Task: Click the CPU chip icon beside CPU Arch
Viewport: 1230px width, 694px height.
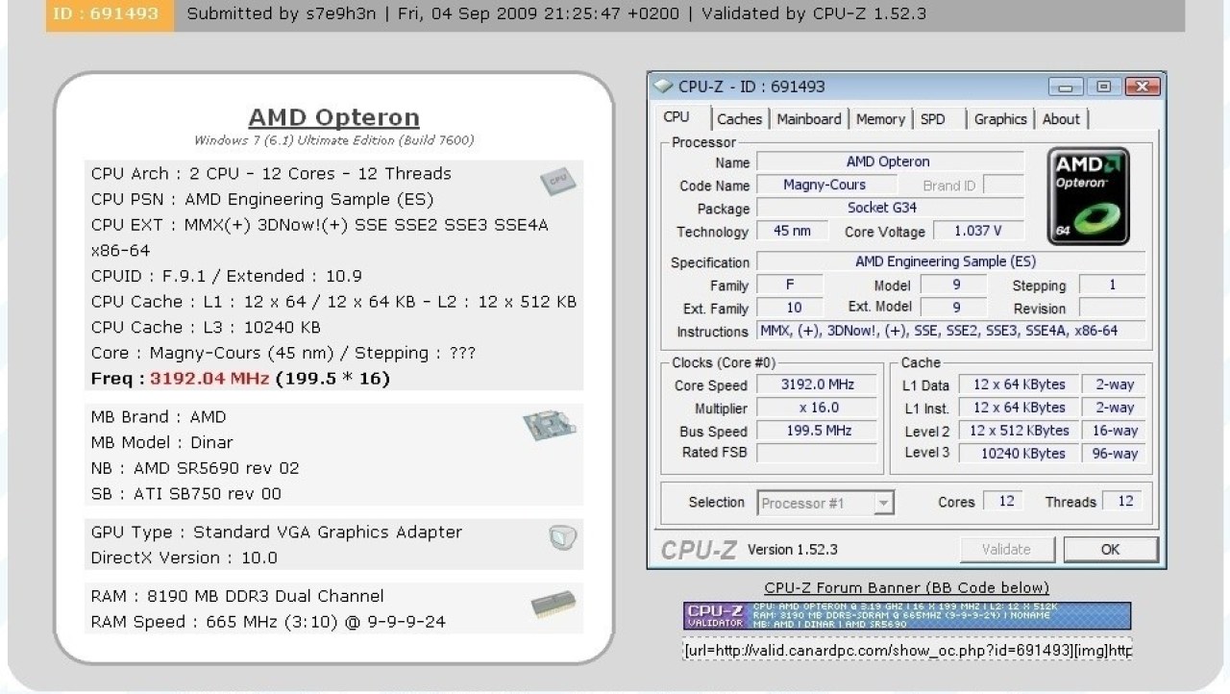Action: [x=557, y=180]
